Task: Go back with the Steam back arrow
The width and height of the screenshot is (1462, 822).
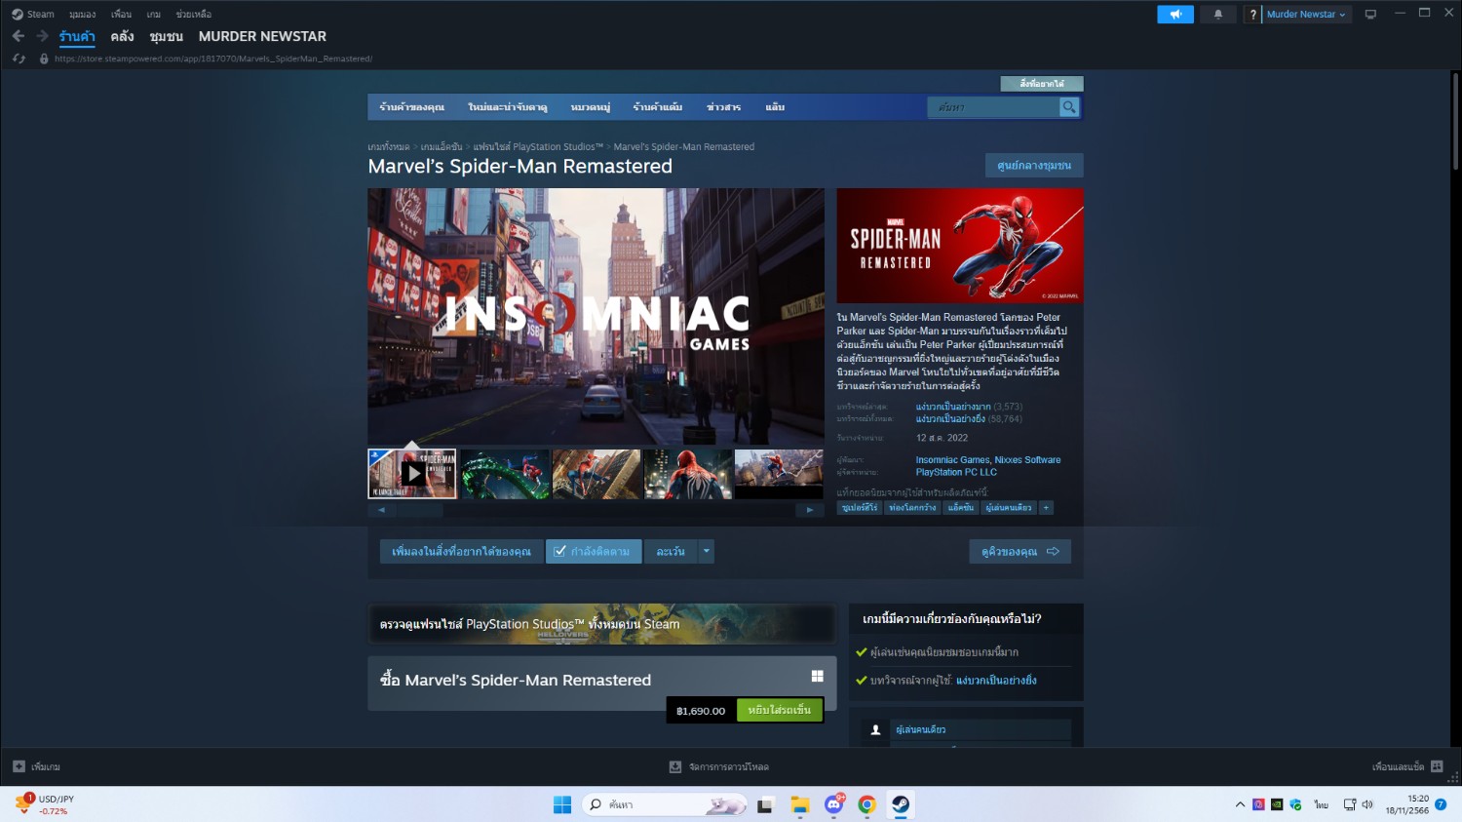Action: coord(19,36)
